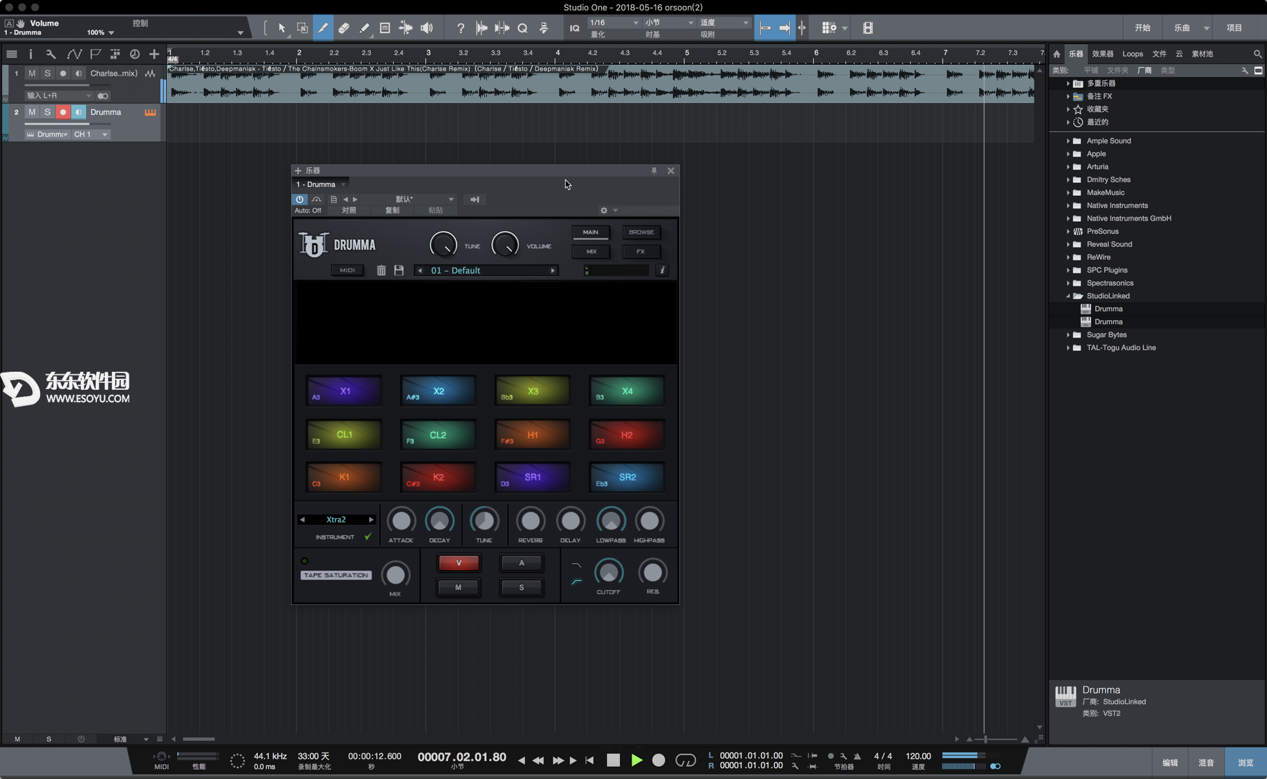Screen dimensions: 1267x779
Task: Stop playback with the Stop button
Action: tap(613, 760)
